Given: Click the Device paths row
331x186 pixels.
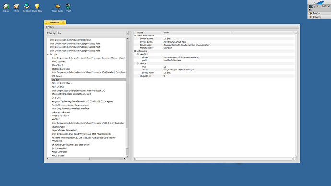Looking at the screenshot, I should pyautogui.click(x=214, y=42).
